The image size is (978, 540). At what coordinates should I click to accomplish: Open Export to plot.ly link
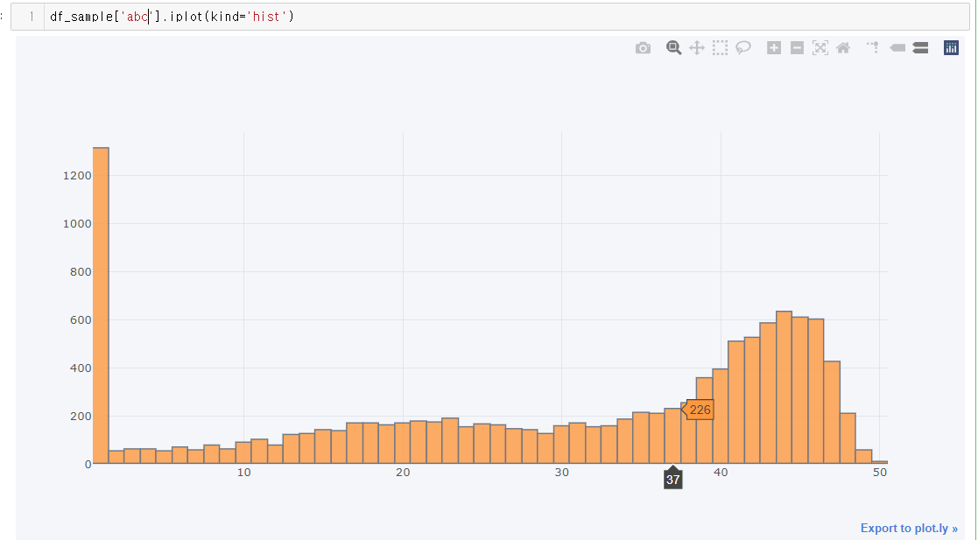click(909, 528)
